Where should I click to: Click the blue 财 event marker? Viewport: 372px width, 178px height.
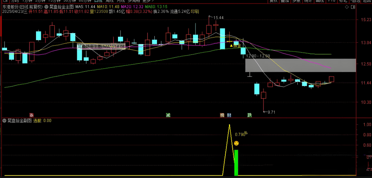[x=229, y=115]
